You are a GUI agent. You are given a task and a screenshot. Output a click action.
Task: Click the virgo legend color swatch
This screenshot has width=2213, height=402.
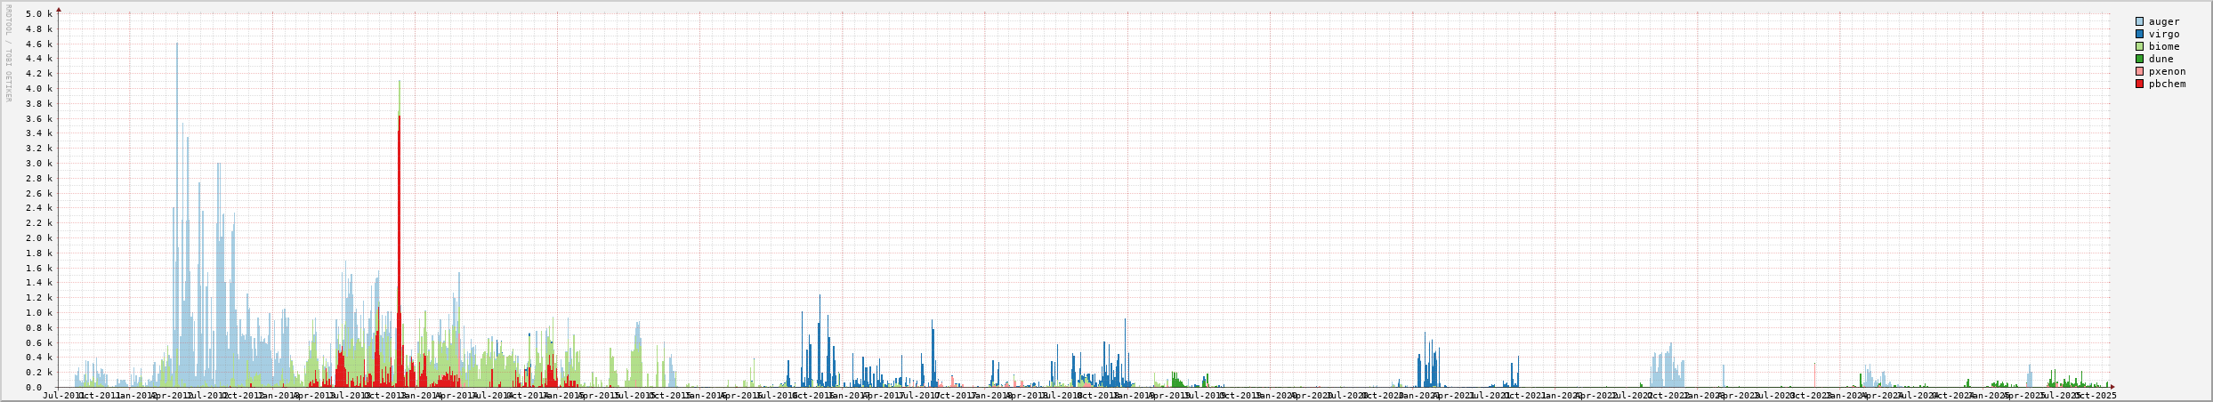(2139, 34)
